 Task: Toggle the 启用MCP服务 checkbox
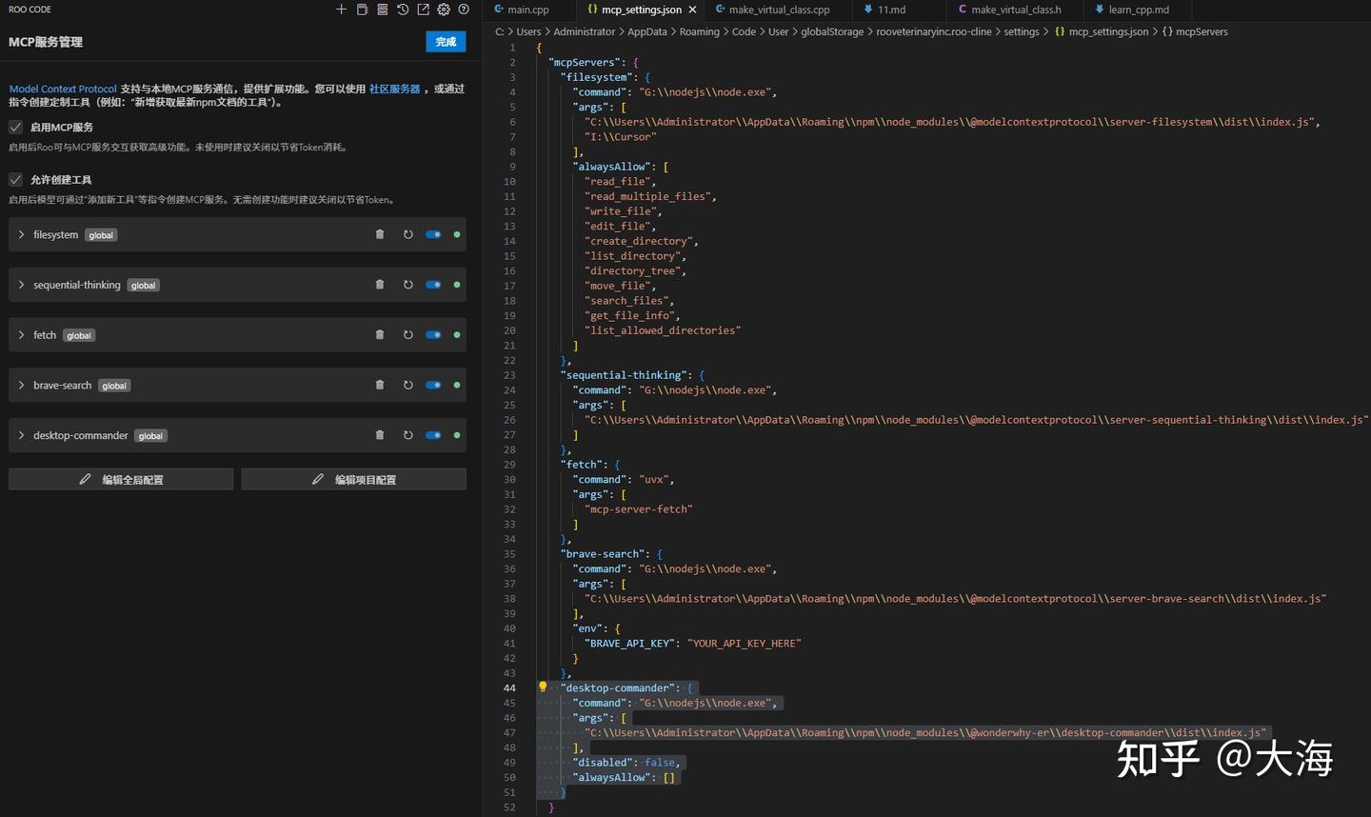(x=16, y=127)
